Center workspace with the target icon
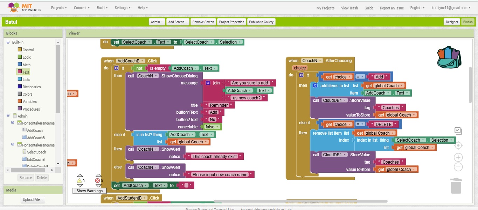 point(458,145)
